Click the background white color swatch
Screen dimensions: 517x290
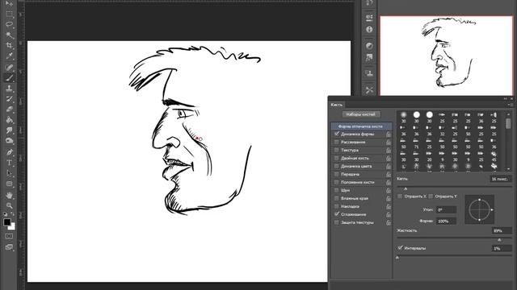pos(12,227)
